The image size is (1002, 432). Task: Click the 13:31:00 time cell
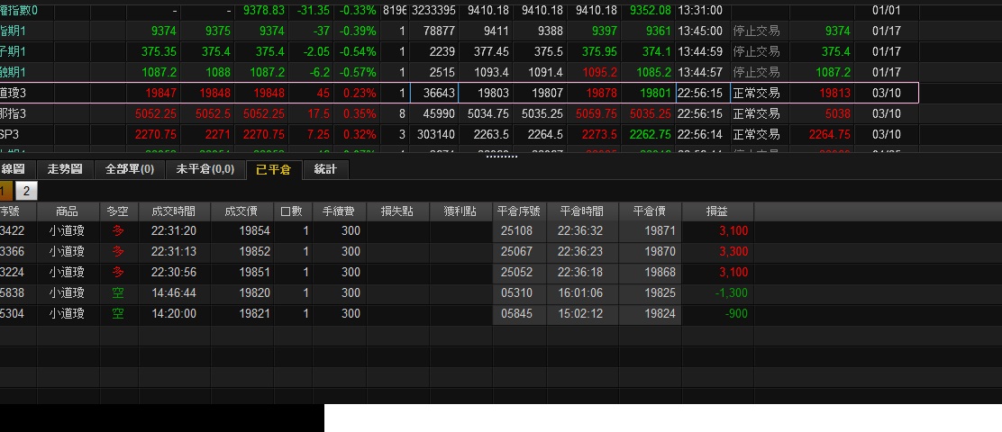700,10
